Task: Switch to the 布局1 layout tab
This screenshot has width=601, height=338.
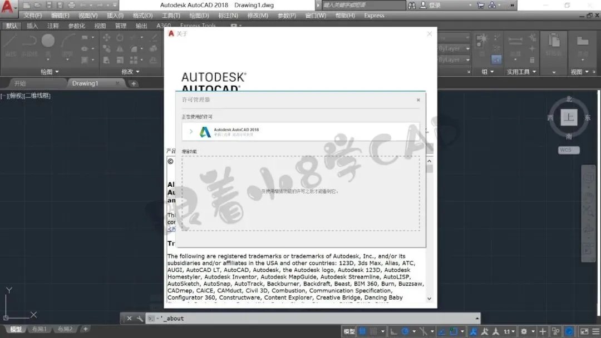Action: [x=39, y=329]
